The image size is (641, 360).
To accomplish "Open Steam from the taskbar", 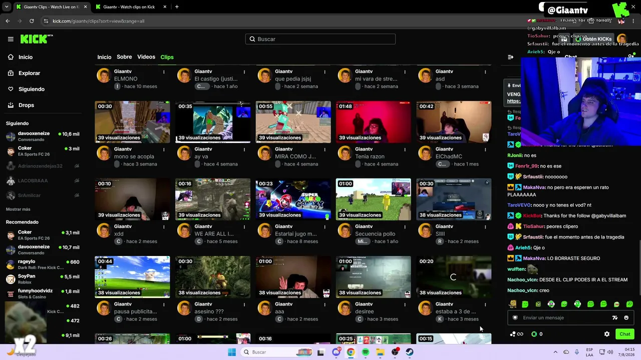I will pyautogui.click(x=410, y=352).
